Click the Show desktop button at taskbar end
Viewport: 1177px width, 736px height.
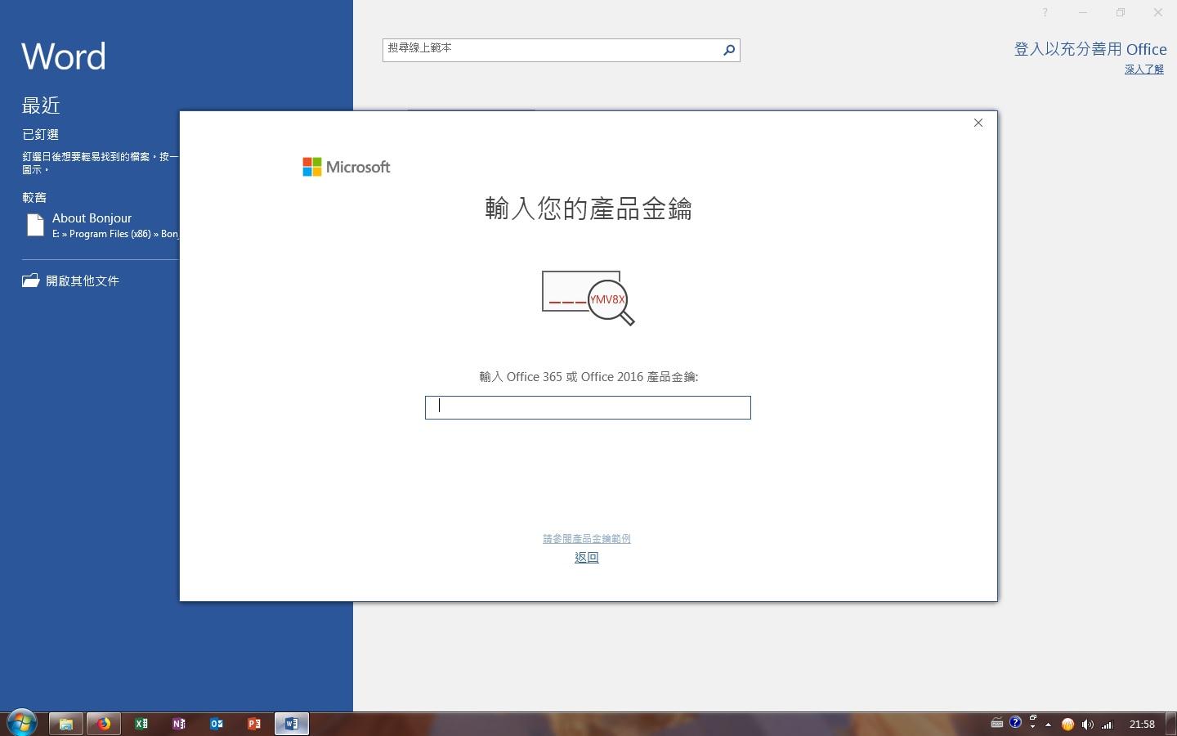pos(1171,724)
